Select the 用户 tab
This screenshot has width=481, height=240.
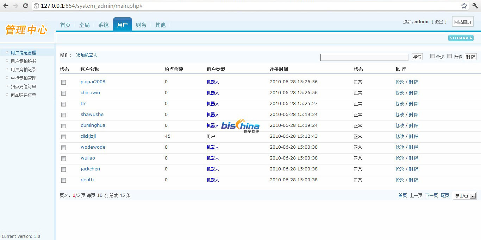point(123,24)
